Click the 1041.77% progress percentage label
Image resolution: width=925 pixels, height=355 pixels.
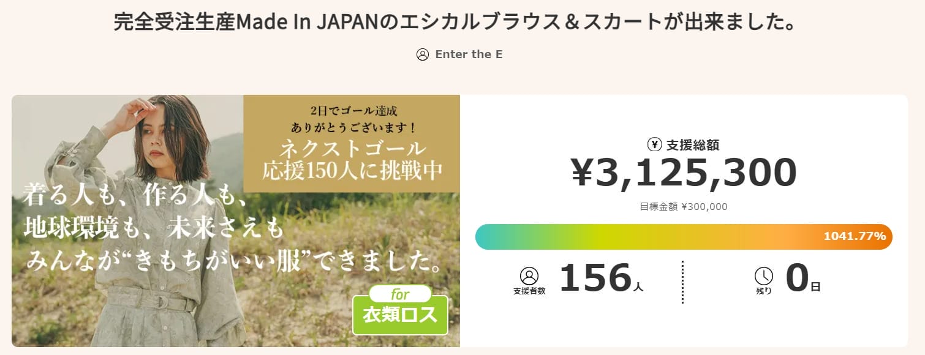click(854, 236)
